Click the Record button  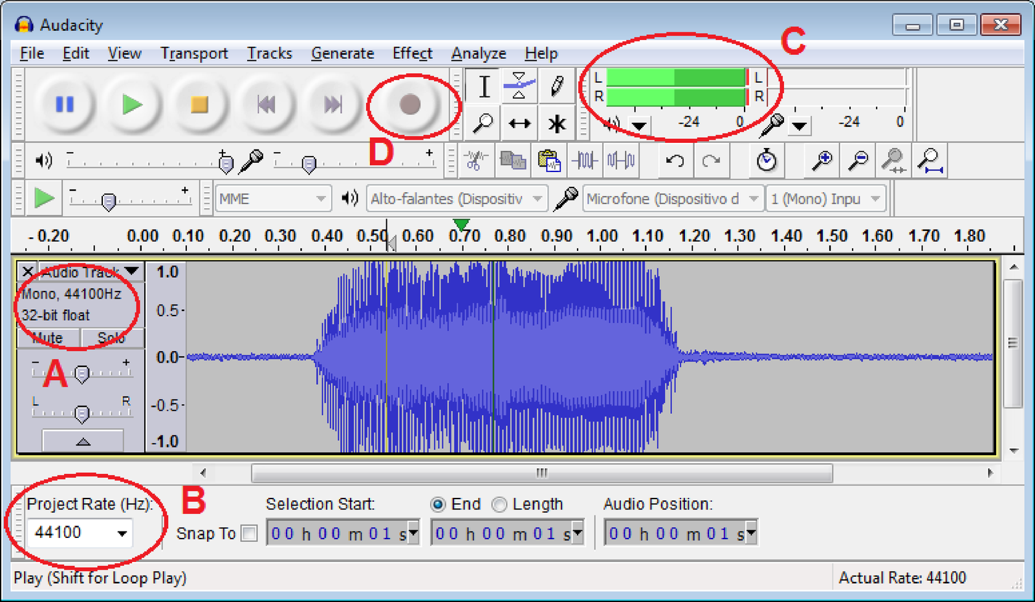(410, 104)
